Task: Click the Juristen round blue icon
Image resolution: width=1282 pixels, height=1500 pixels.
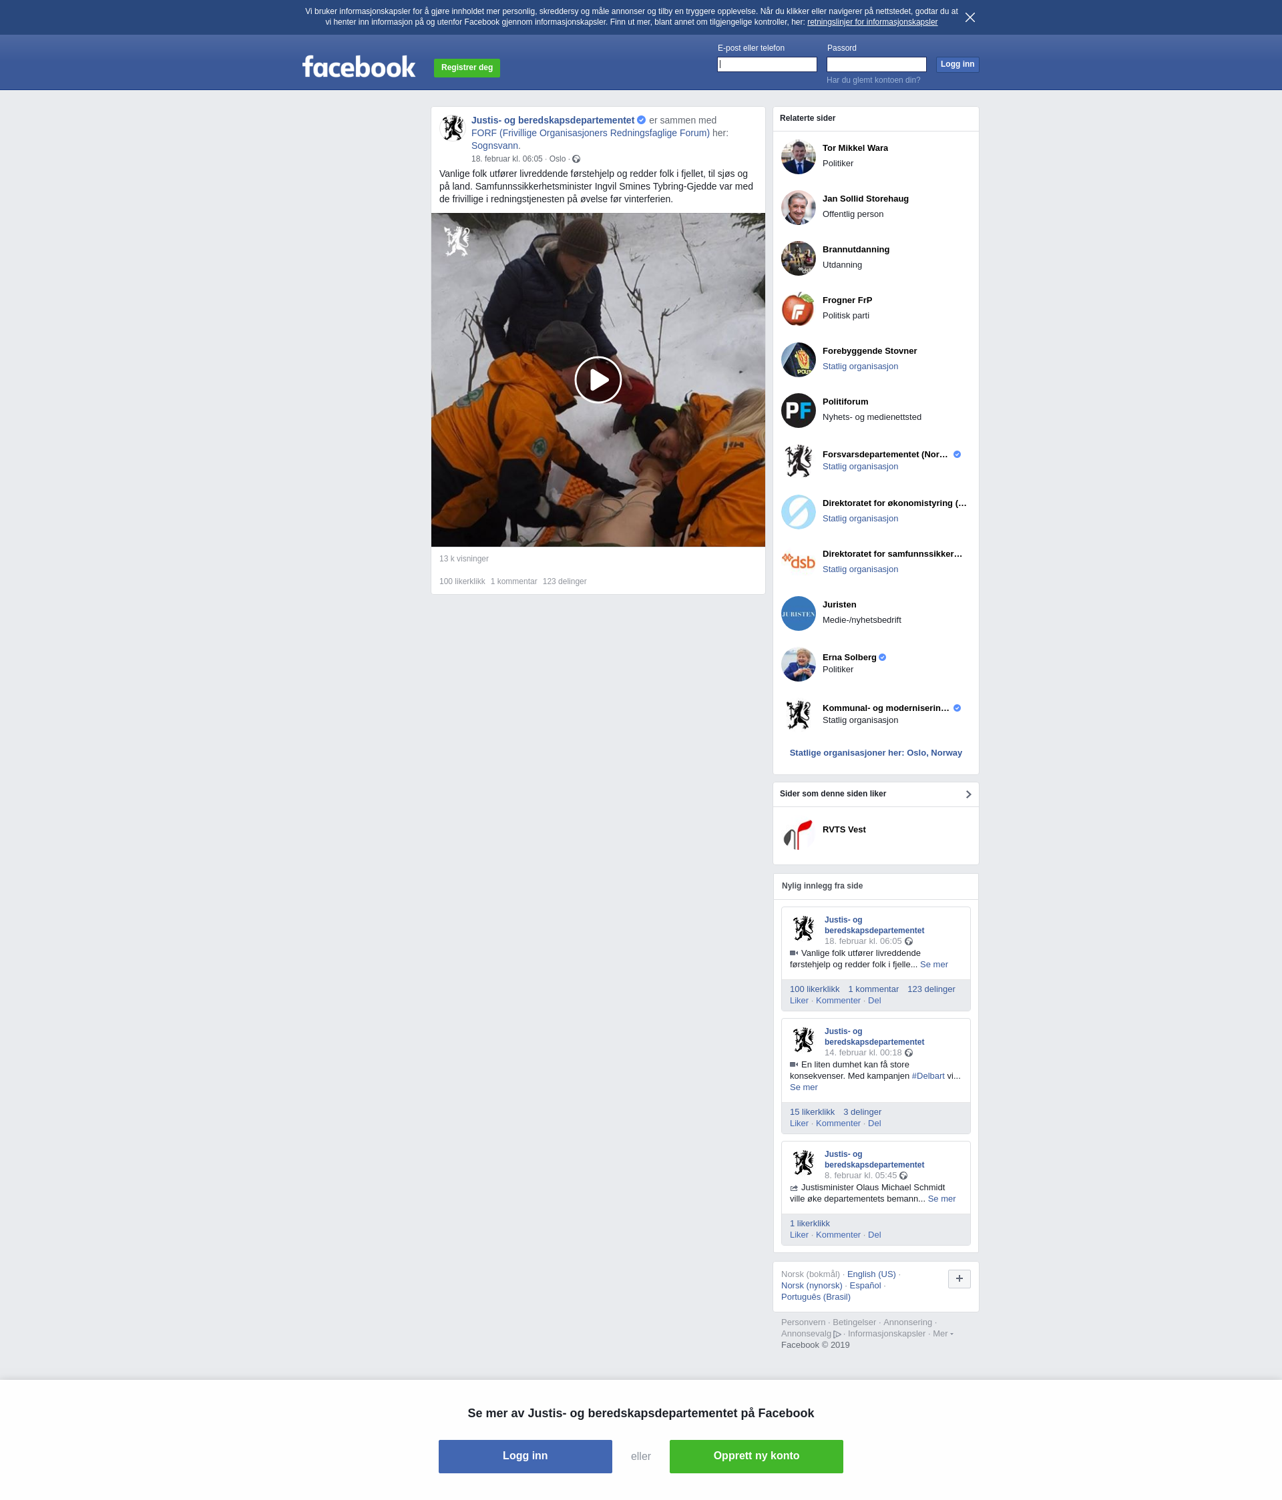Action: pyautogui.click(x=798, y=613)
